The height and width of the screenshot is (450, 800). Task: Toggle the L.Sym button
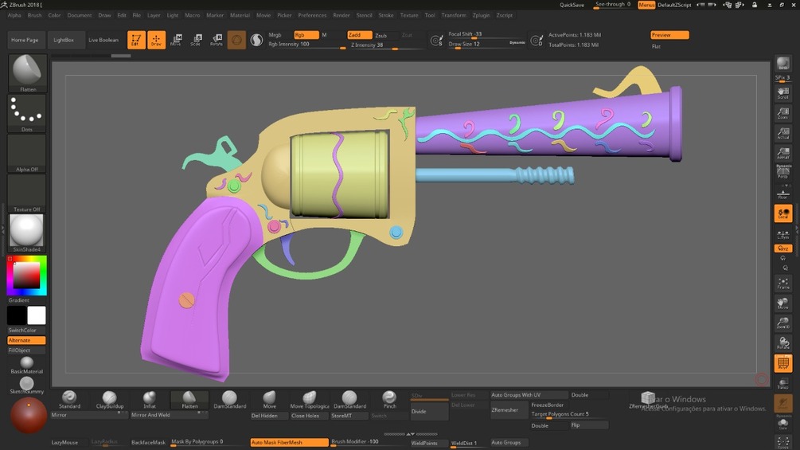(x=783, y=234)
